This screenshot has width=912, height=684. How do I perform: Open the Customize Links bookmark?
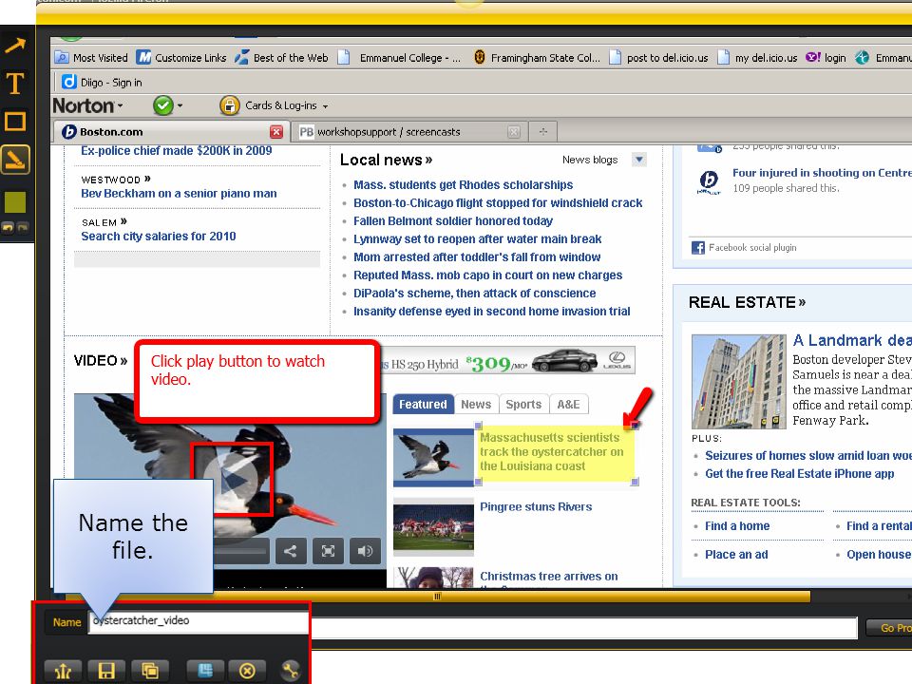(181, 58)
